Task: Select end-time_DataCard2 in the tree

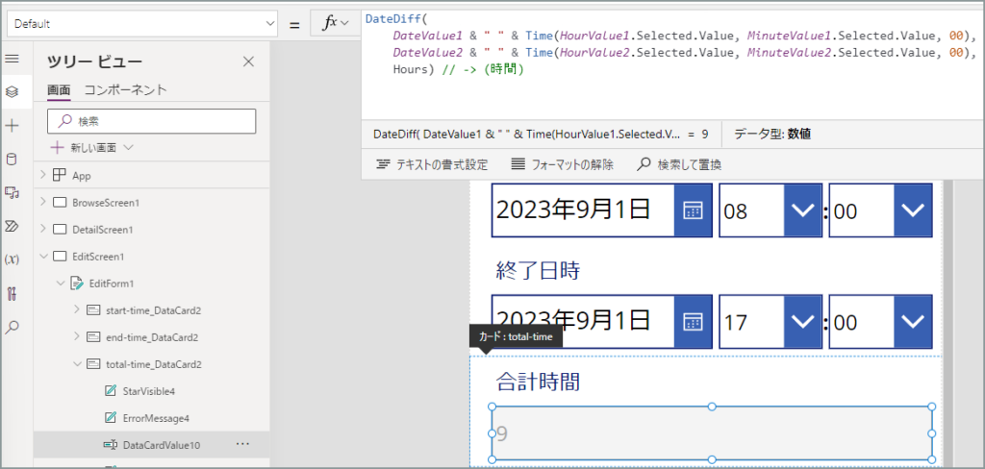Action: tap(153, 337)
